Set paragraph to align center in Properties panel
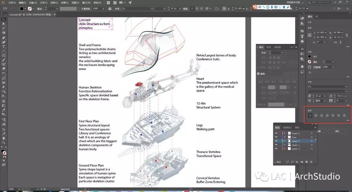This screenshot has height=192, width=352. click(x=316, y=116)
